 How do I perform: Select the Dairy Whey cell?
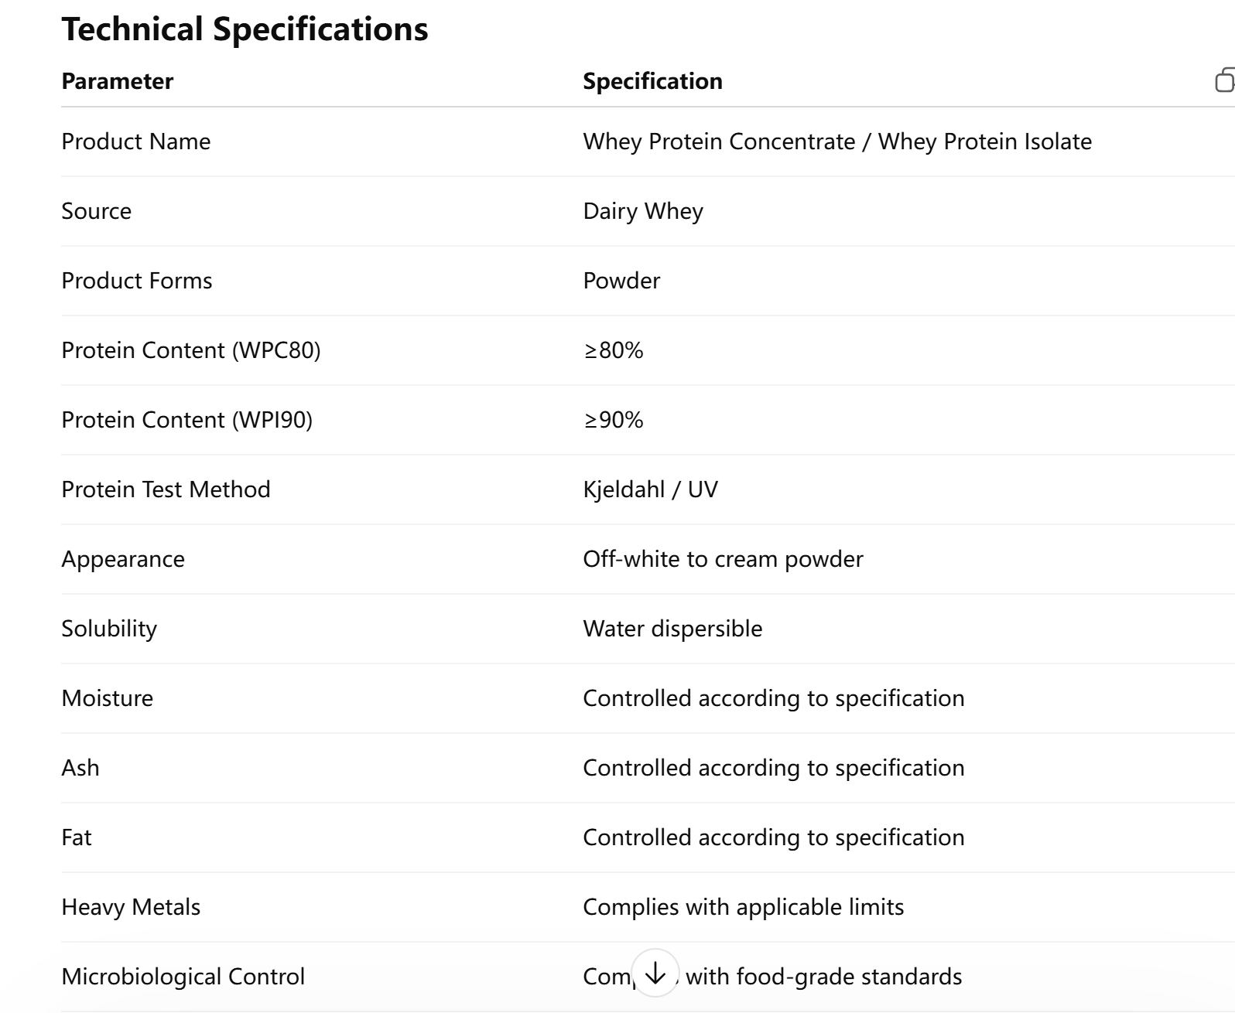pyautogui.click(x=643, y=211)
